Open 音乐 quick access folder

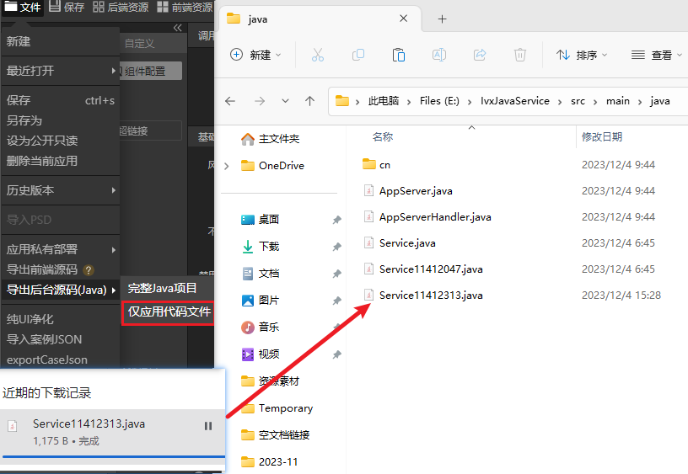click(x=261, y=327)
